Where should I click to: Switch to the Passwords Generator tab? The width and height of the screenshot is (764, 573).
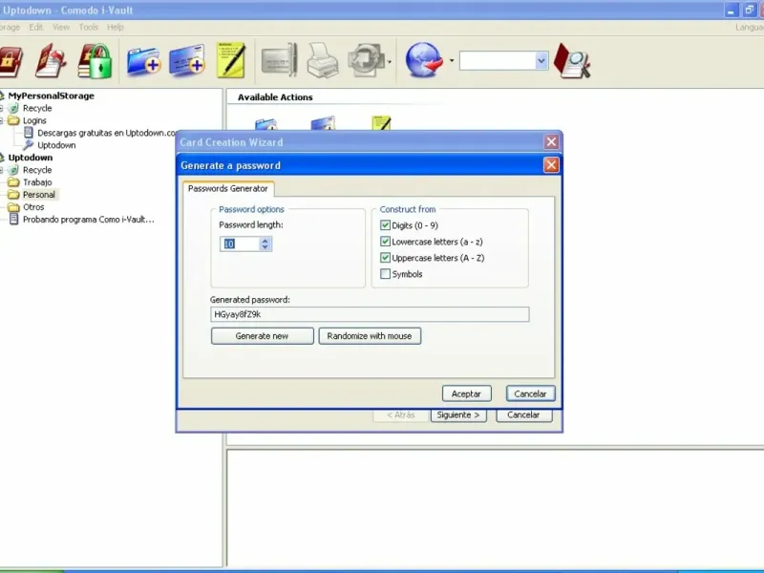(x=227, y=188)
